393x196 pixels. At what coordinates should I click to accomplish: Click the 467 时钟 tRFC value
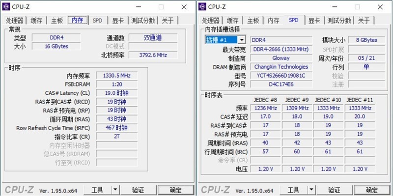point(117,128)
